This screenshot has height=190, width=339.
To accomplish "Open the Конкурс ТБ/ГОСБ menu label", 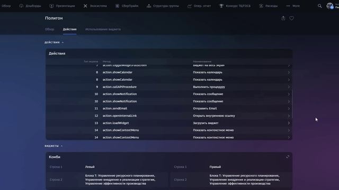I will (238, 6).
